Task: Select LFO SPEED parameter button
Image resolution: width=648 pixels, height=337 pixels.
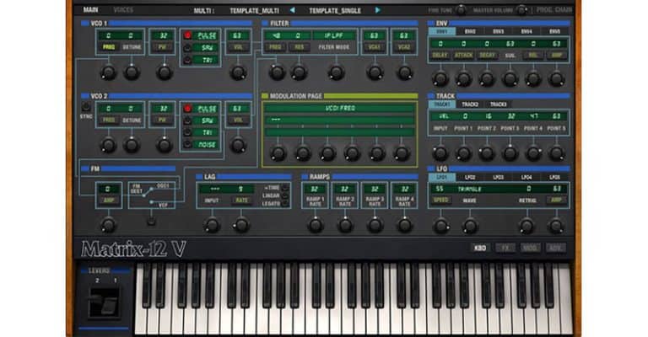Action: pyautogui.click(x=441, y=200)
